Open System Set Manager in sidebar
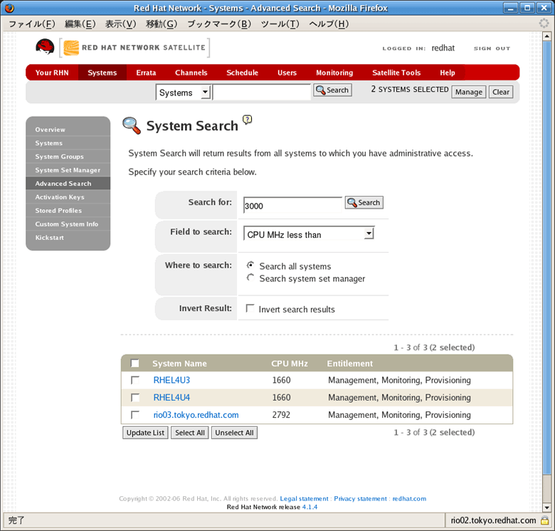This screenshot has height=531, width=555. tap(68, 170)
